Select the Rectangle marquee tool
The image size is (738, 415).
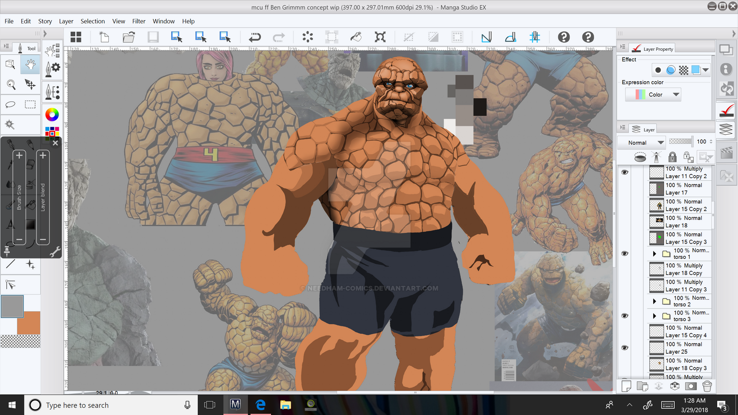pyautogui.click(x=30, y=105)
